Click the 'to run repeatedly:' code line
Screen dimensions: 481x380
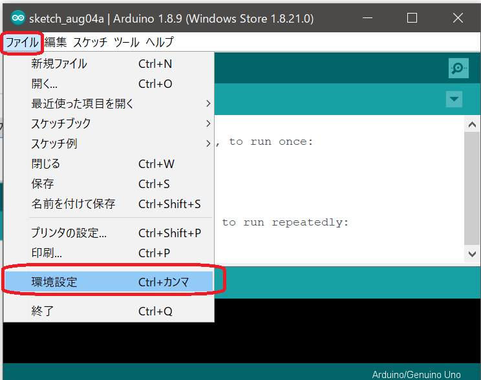[x=285, y=222]
